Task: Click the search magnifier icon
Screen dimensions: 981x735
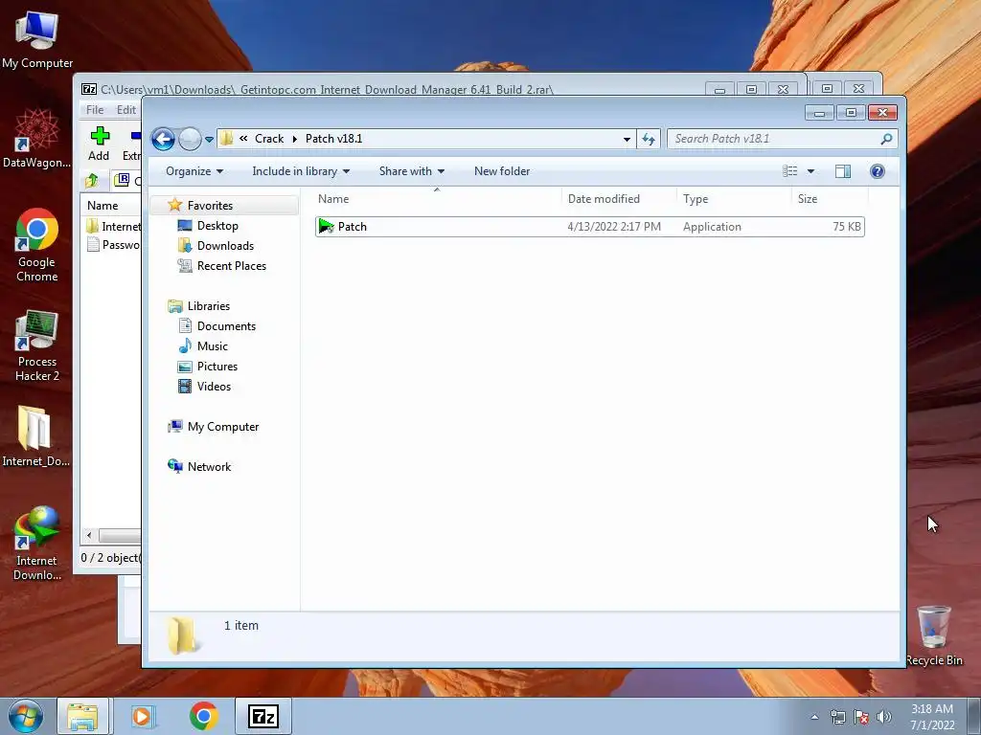Action: 886,139
